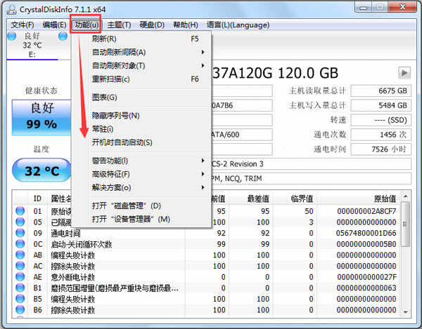Click raw value 000000002A8CF7

point(366,211)
